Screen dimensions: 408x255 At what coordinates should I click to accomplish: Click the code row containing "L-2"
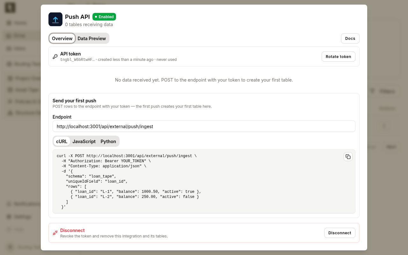(135, 197)
